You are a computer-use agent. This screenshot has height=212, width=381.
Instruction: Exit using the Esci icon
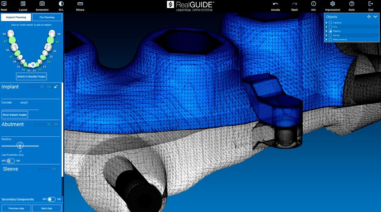[x=371, y=4]
